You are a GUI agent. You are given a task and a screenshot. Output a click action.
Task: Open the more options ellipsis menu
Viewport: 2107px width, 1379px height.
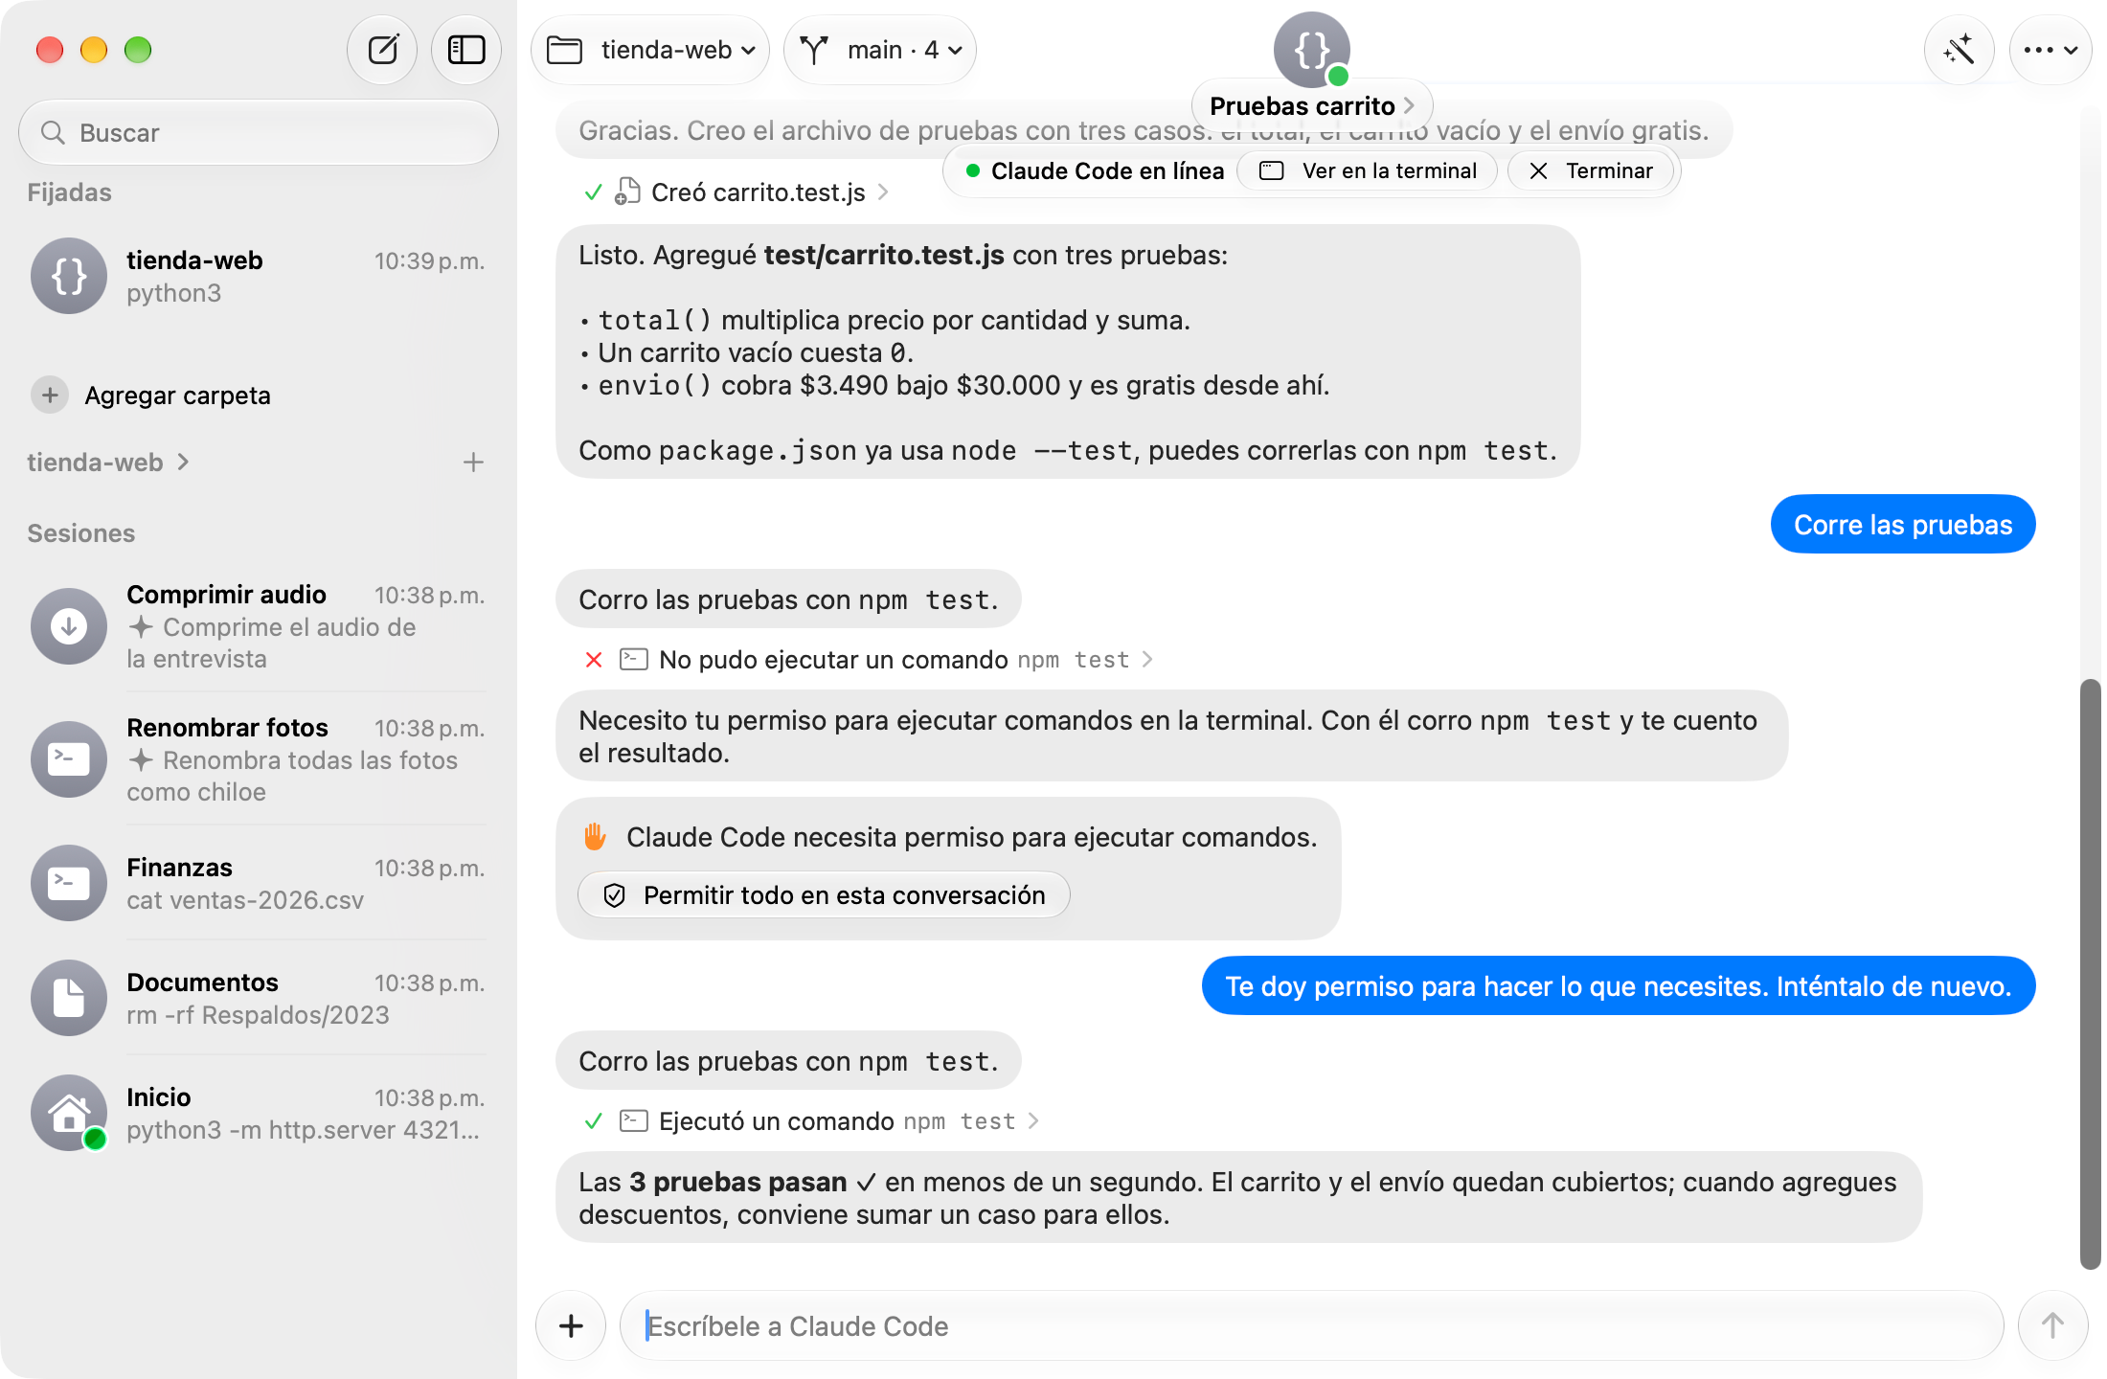click(2050, 50)
